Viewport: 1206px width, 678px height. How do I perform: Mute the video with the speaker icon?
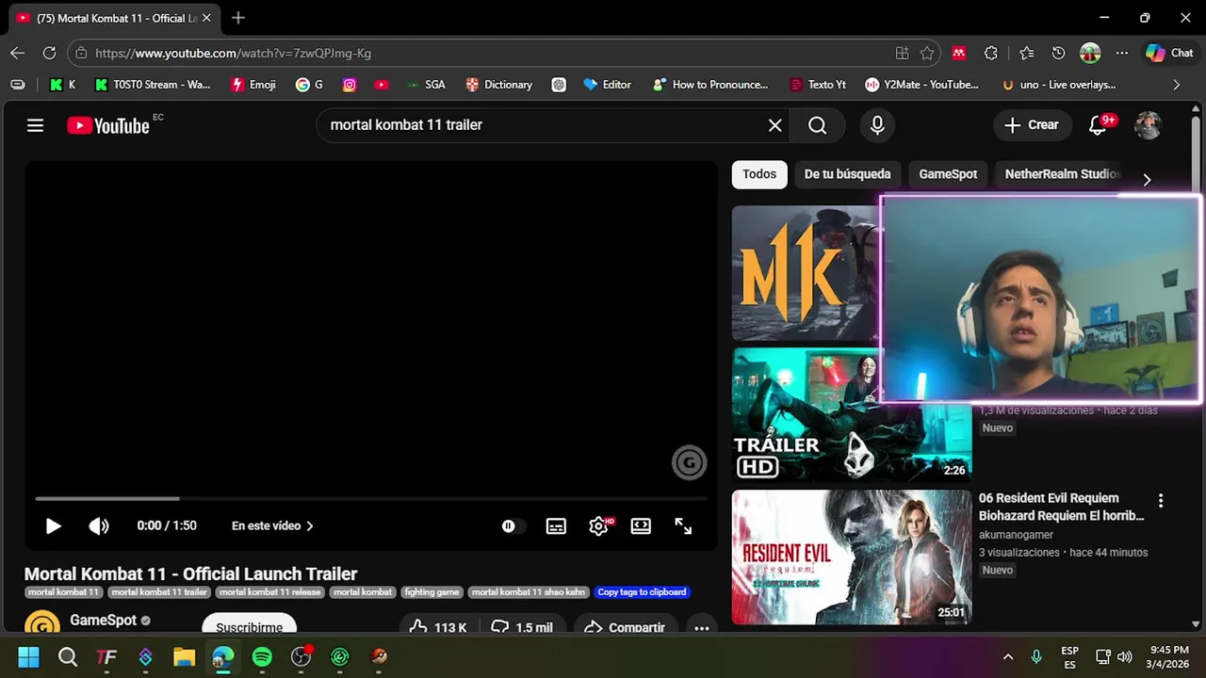pyautogui.click(x=99, y=526)
